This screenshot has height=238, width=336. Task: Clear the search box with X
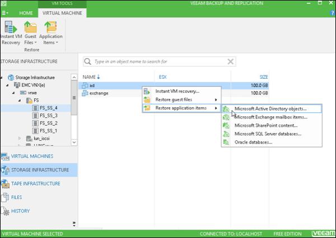pyautogui.click(x=231, y=61)
